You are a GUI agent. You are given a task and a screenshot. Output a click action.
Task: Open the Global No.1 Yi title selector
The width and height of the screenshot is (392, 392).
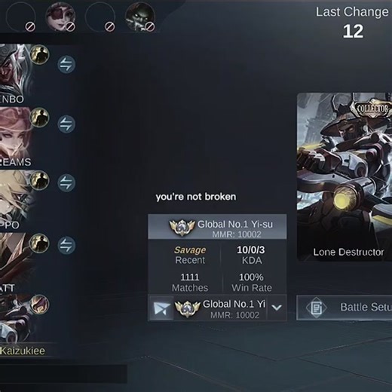pyautogui.click(x=220, y=308)
